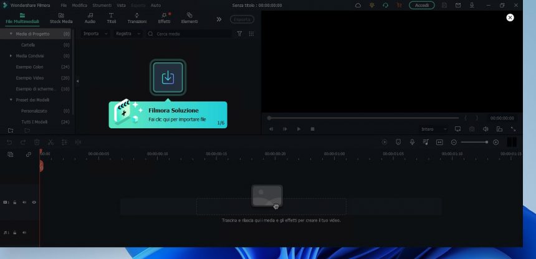Viewport: 536px width, 259px height.
Task: Click the Accedi login button
Action: pos(422,6)
